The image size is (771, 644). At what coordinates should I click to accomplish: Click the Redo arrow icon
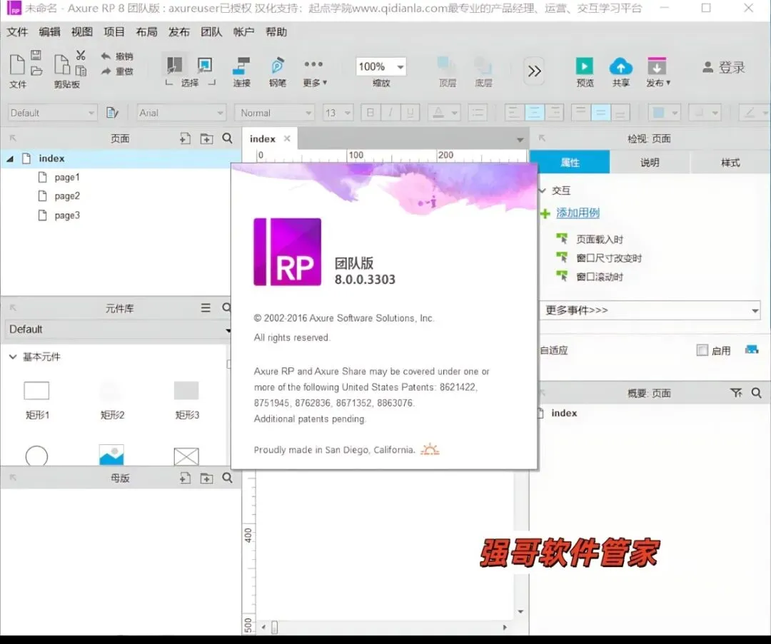pyautogui.click(x=105, y=71)
